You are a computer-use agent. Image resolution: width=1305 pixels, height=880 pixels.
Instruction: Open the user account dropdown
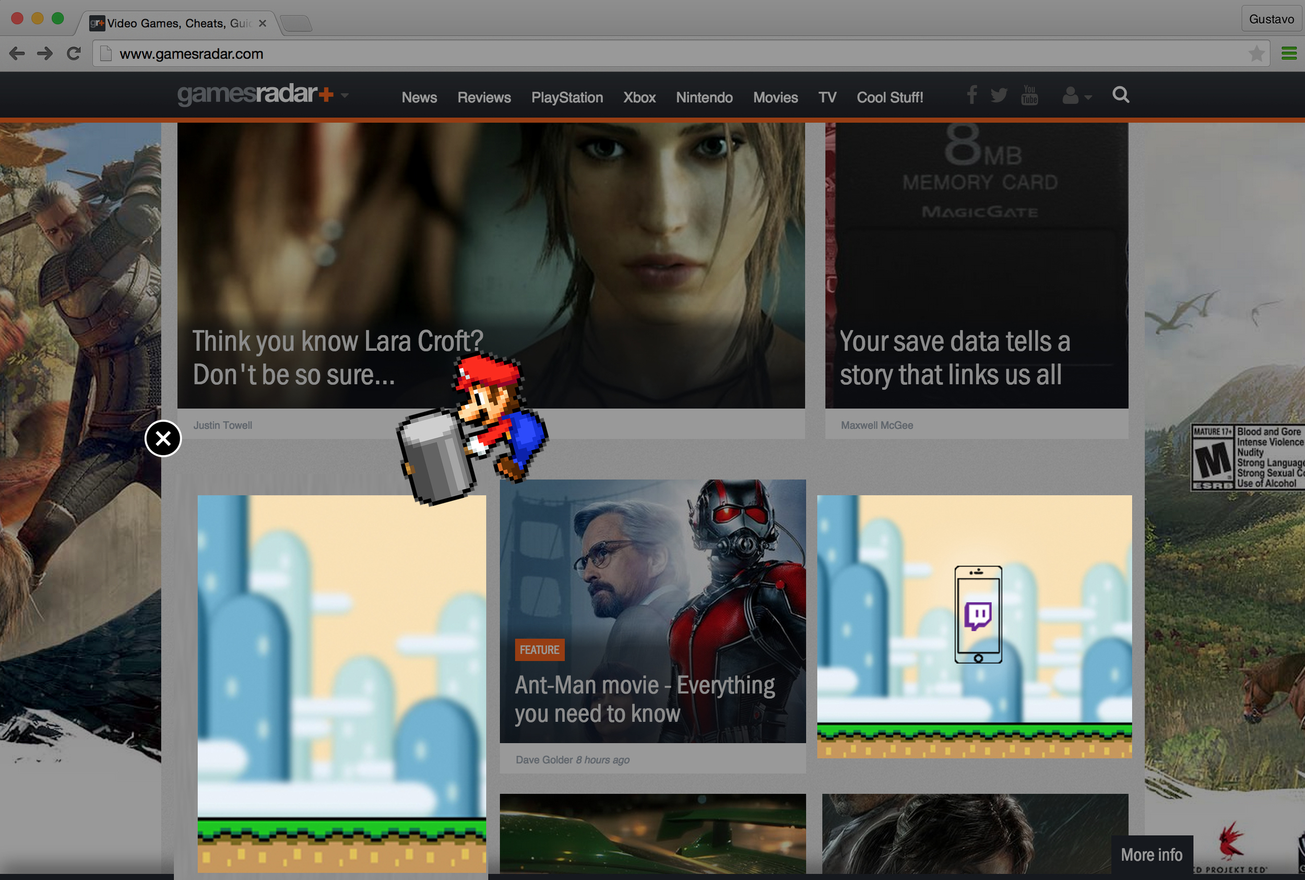[1076, 96]
